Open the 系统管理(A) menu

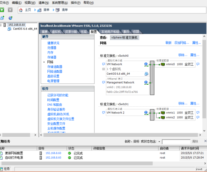(x=60, y=3)
